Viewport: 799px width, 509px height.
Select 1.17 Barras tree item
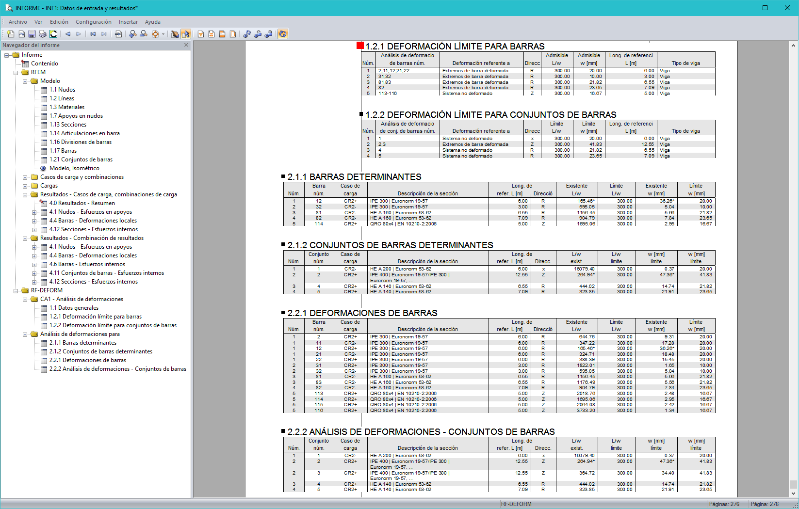coord(63,151)
